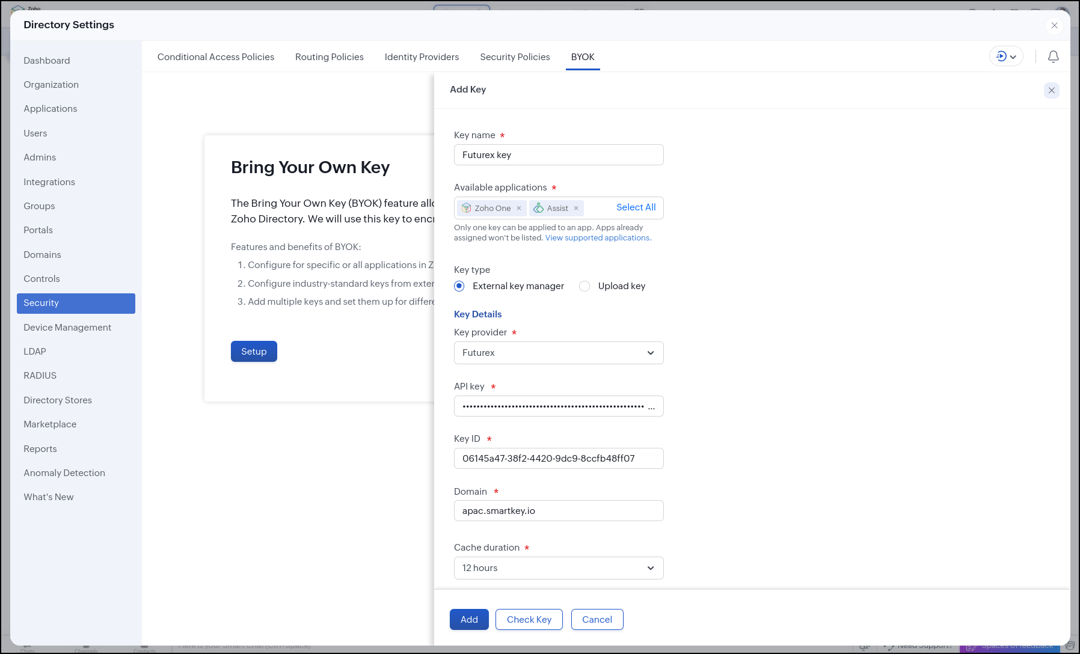View What's New in sidebar

76,497
